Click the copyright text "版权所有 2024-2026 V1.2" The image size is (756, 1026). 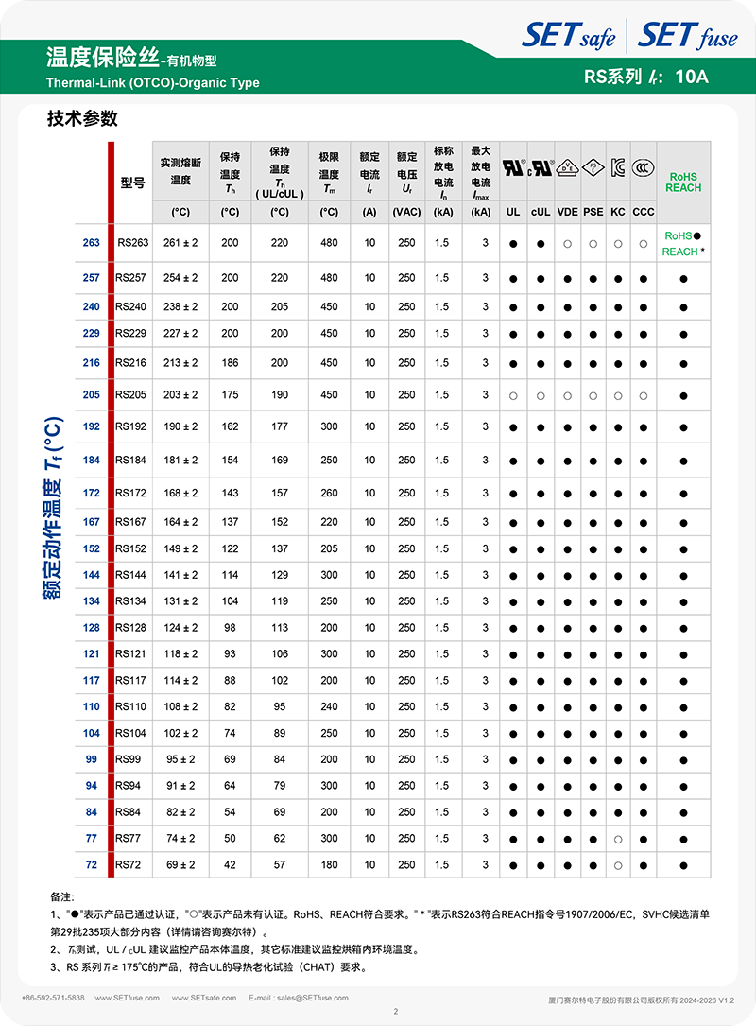[691, 1000]
